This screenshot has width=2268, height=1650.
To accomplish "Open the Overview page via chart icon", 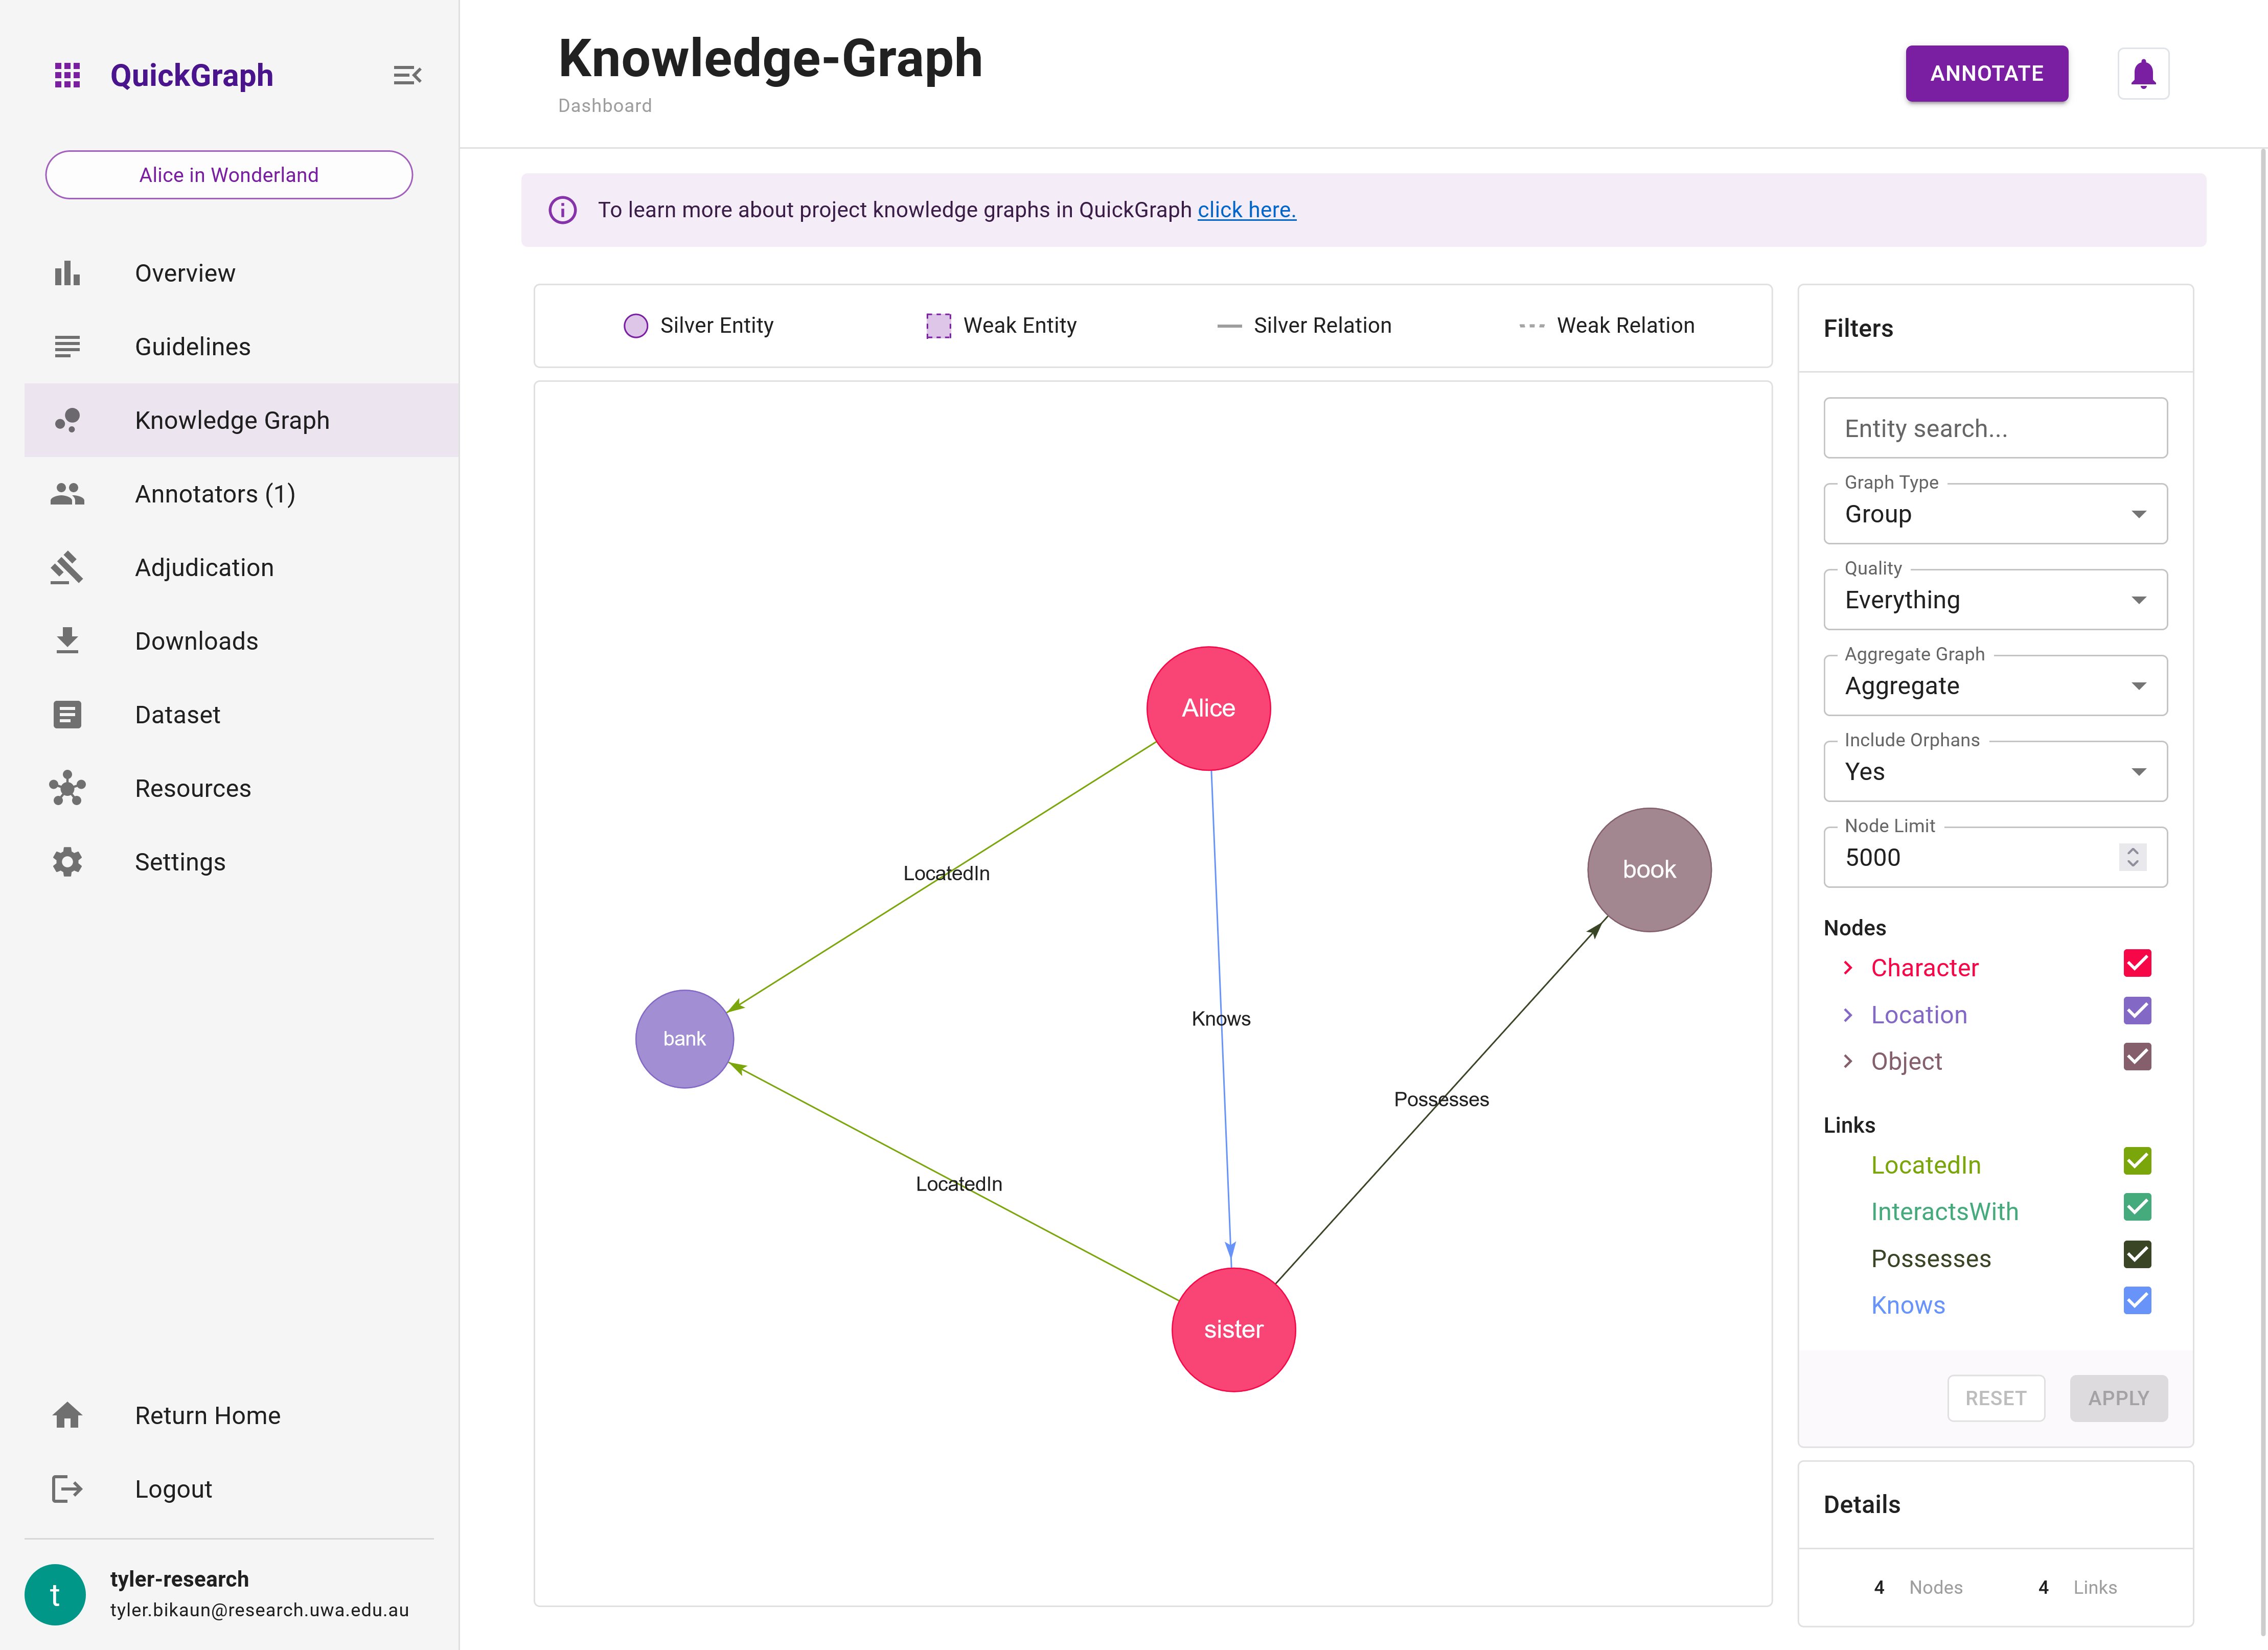I will tap(67, 273).
